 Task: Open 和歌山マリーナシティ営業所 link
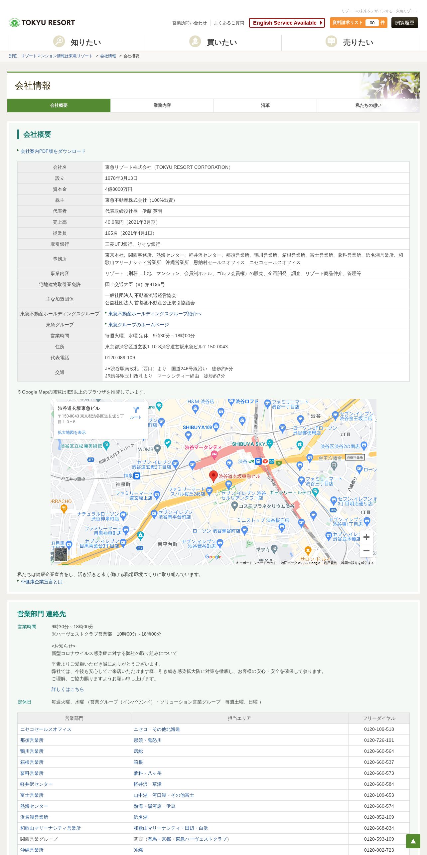tap(51, 828)
